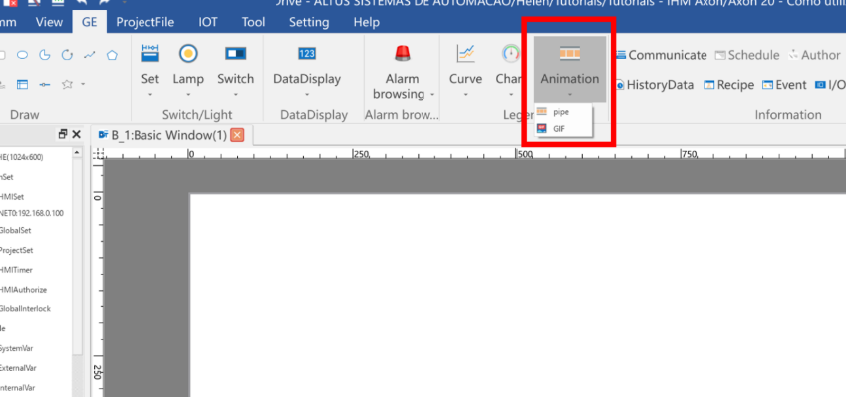Image resolution: width=846 pixels, height=397 pixels.
Task: Select the GlobalSet tree entry
Action: click(15, 230)
